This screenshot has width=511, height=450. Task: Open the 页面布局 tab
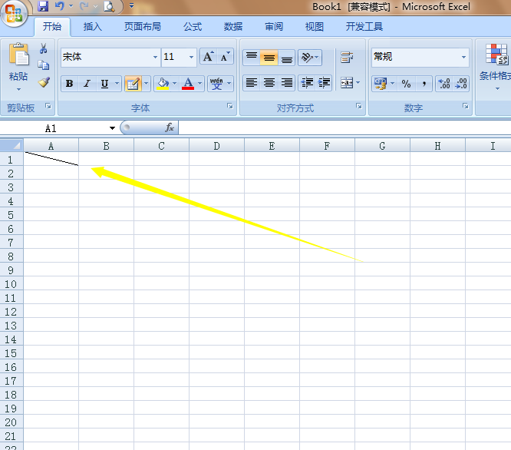tap(143, 27)
